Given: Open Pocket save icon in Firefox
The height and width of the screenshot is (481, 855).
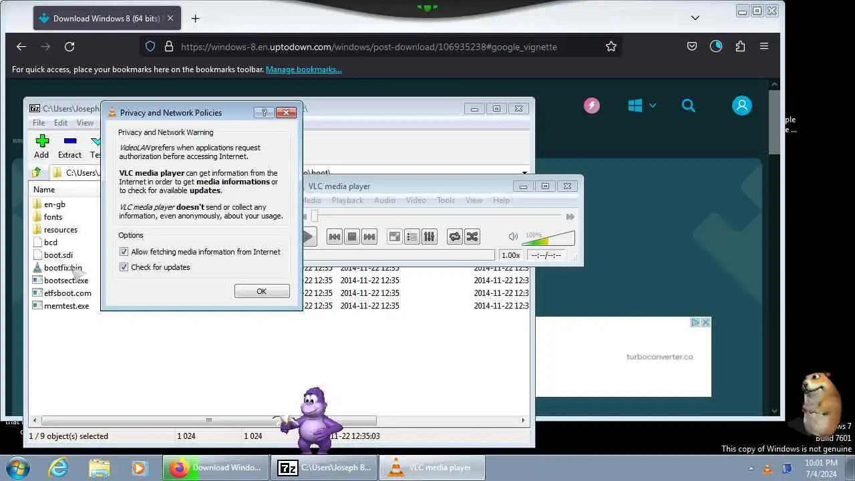Looking at the screenshot, I should pos(692,47).
